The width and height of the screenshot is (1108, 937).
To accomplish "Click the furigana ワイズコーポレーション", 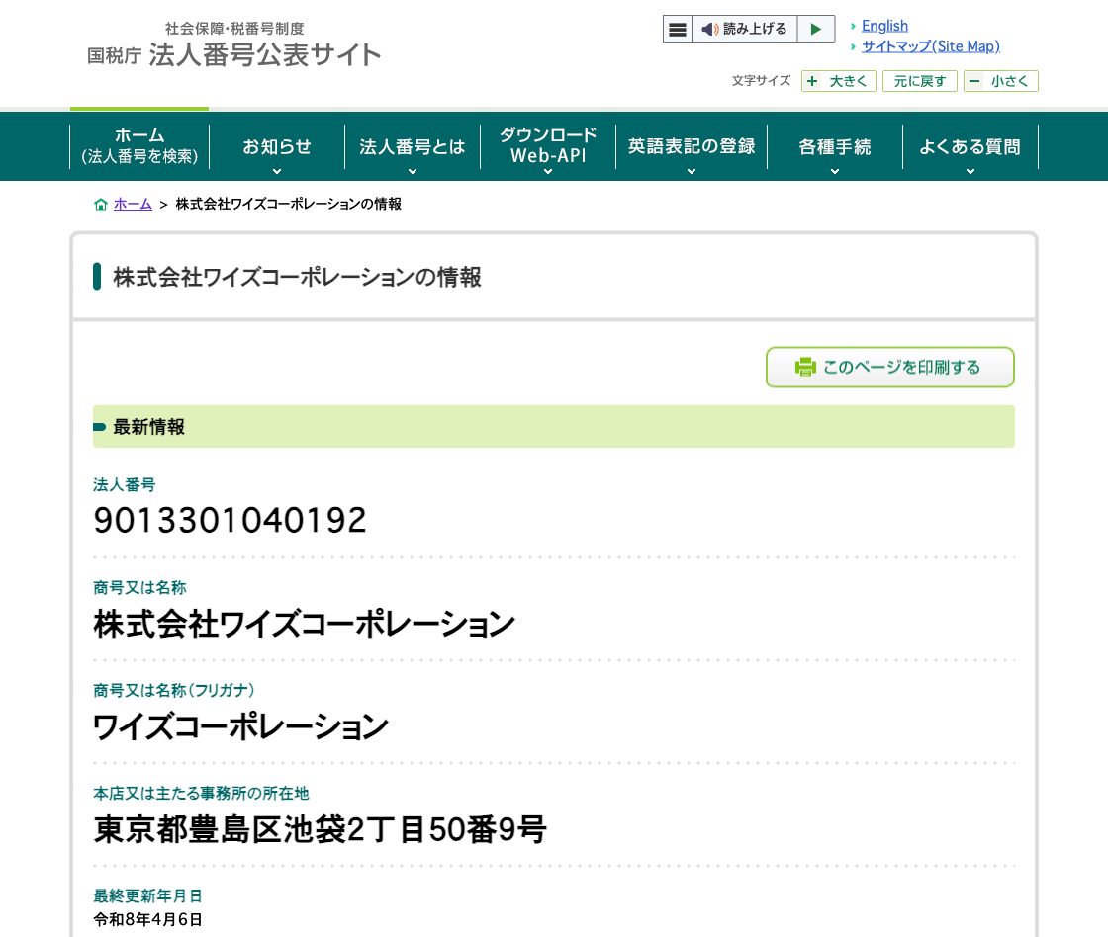I will [241, 726].
